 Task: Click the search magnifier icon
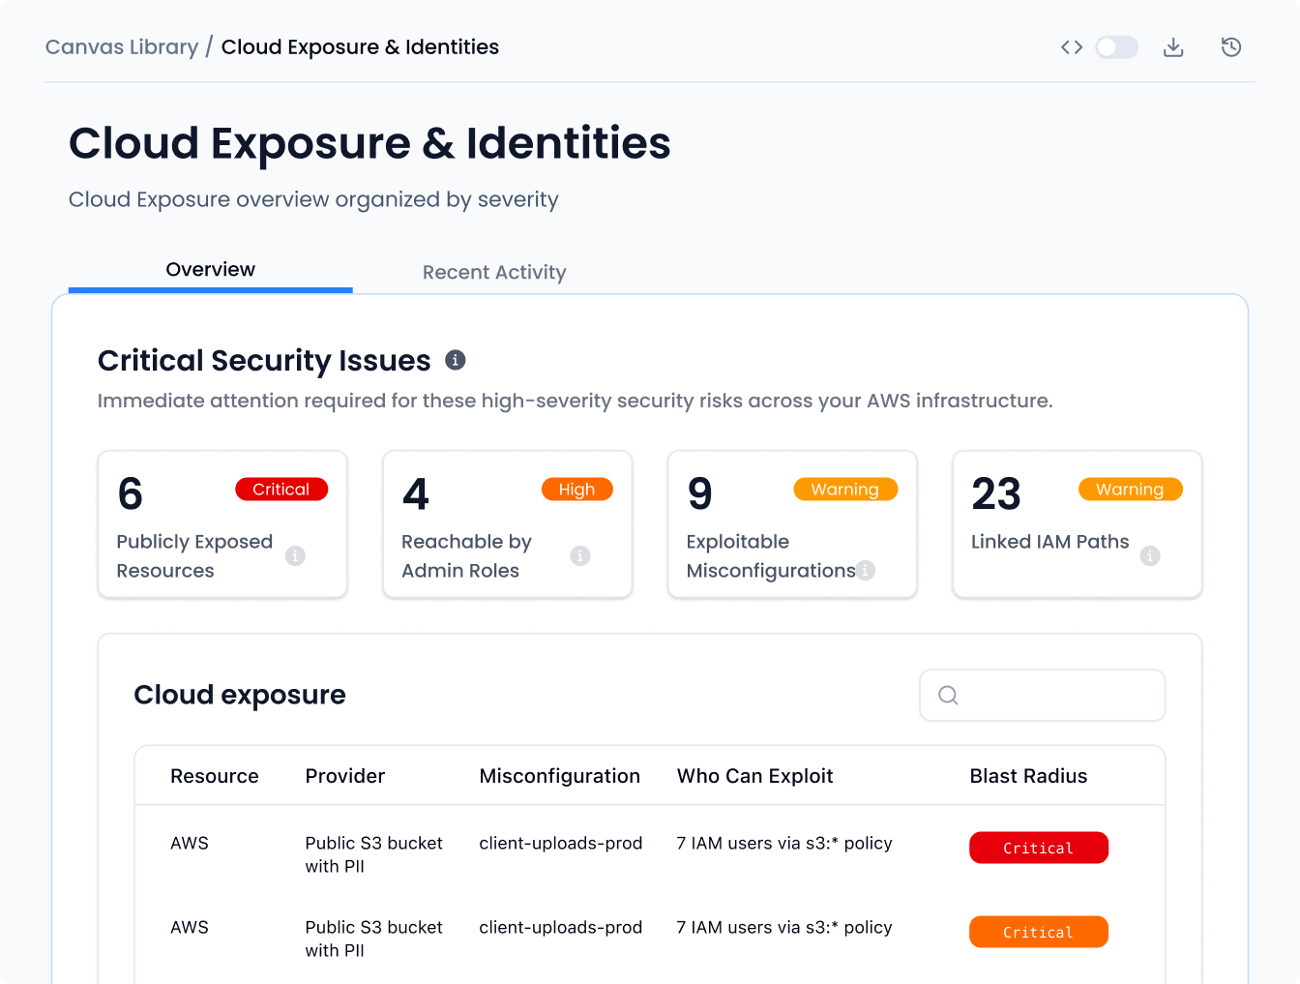pos(948,695)
